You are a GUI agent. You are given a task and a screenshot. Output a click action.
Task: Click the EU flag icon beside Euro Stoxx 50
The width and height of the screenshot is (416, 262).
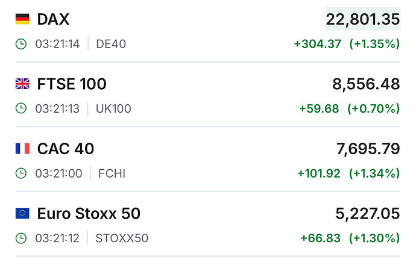(x=22, y=213)
